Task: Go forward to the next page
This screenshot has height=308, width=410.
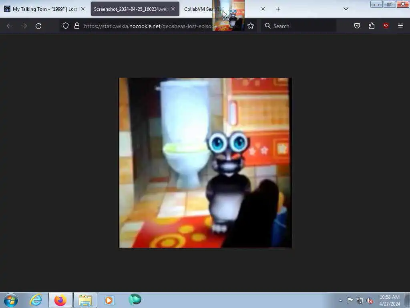Action: coord(24,26)
